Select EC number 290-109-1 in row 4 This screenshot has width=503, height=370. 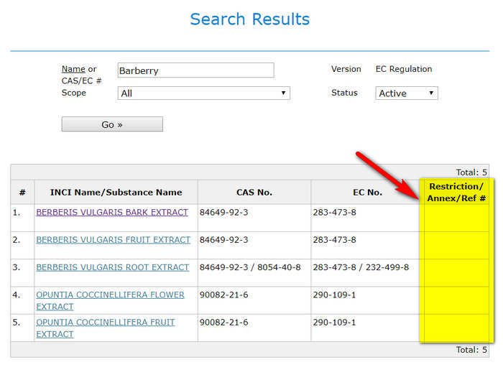click(335, 295)
